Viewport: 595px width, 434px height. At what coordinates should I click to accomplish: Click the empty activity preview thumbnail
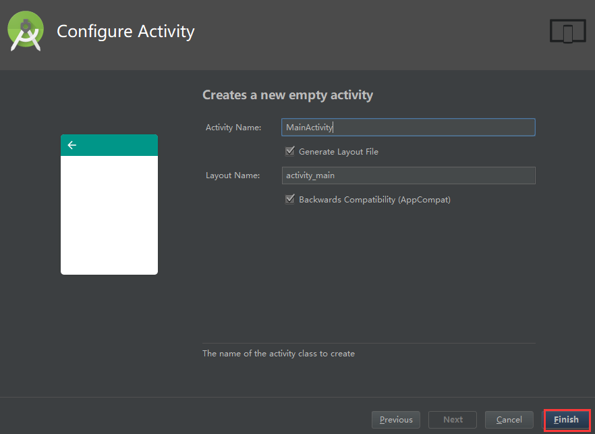[x=109, y=205]
